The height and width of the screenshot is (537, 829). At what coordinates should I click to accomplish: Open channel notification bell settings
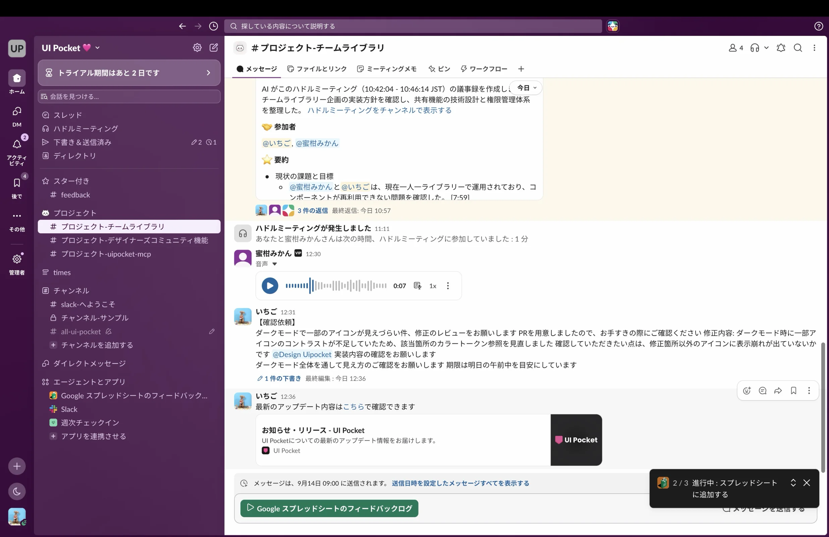click(781, 48)
